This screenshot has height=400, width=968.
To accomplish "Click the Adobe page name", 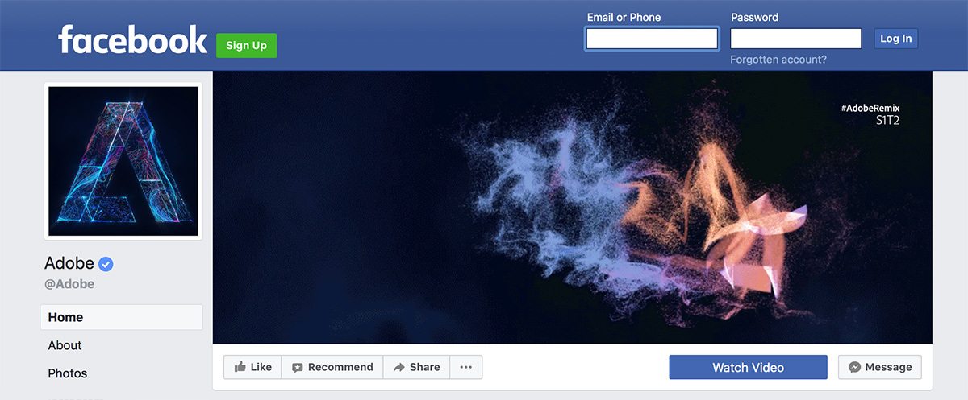I will pyautogui.click(x=69, y=264).
